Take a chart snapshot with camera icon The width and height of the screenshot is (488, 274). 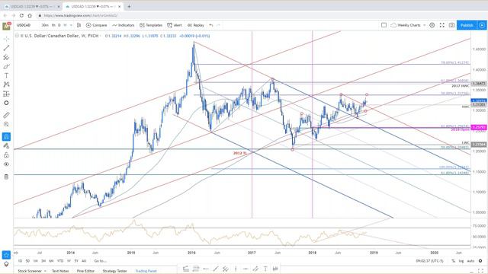[x=451, y=25]
